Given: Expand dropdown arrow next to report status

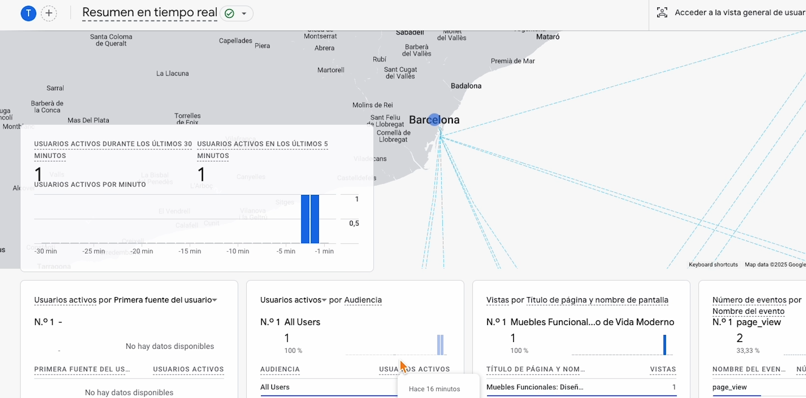Looking at the screenshot, I should click(244, 14).
